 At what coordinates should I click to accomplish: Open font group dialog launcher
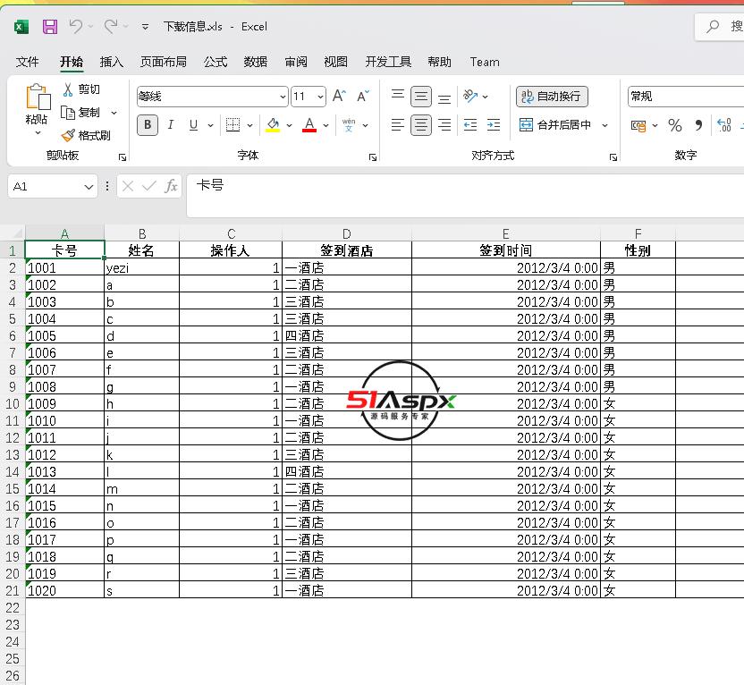(x=373, y=157)
